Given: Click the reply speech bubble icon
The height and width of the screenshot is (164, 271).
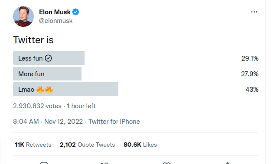Looking at the screenshot, I should (44, 163).
